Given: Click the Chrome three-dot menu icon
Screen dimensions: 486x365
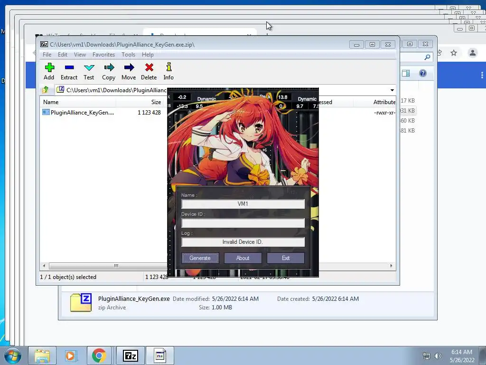Looking at the screenshot, I should (482, 75).
